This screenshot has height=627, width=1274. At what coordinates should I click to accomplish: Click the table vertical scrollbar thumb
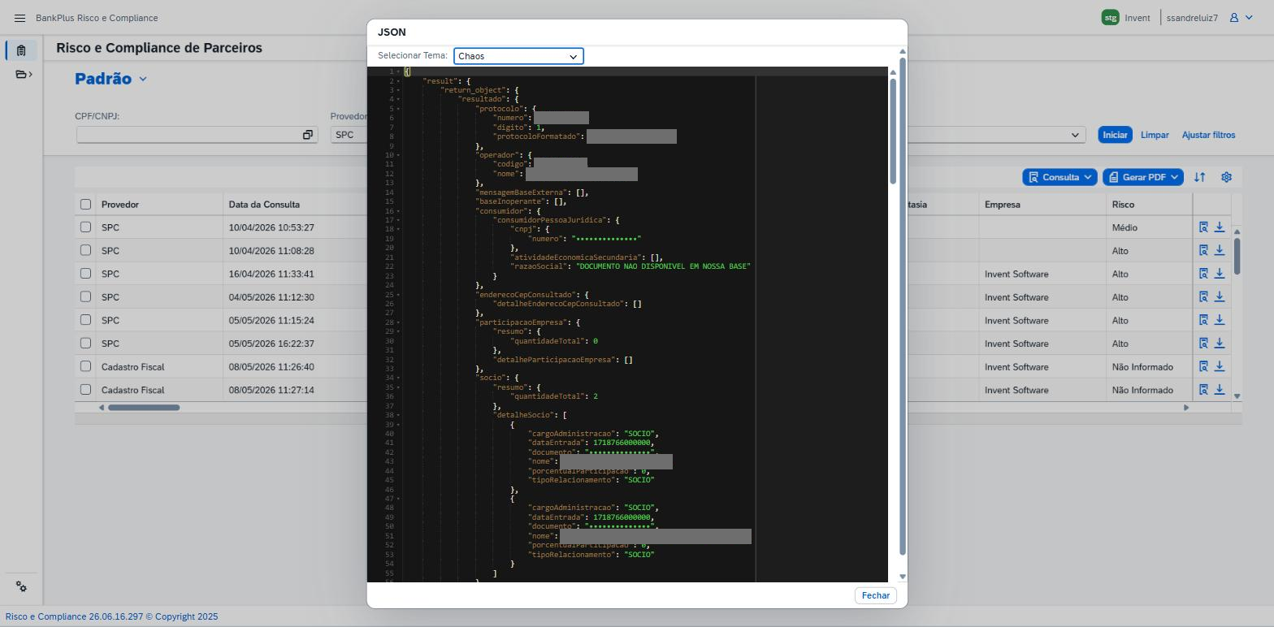pos(1237,256)
